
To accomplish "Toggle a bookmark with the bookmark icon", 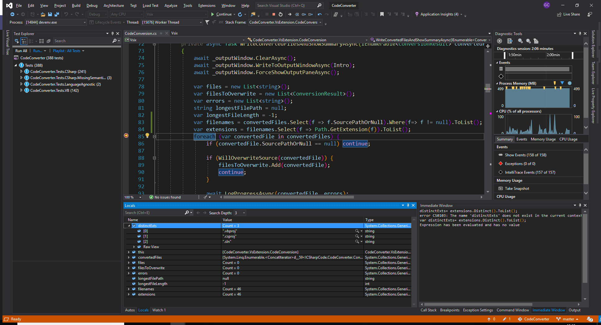I will [x=382, y=14].
